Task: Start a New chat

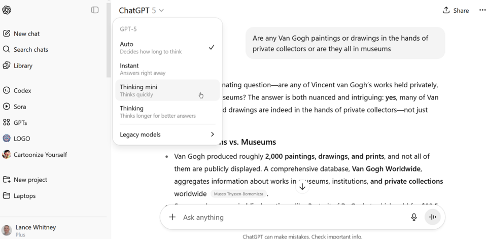Action: tap(26, 33)
